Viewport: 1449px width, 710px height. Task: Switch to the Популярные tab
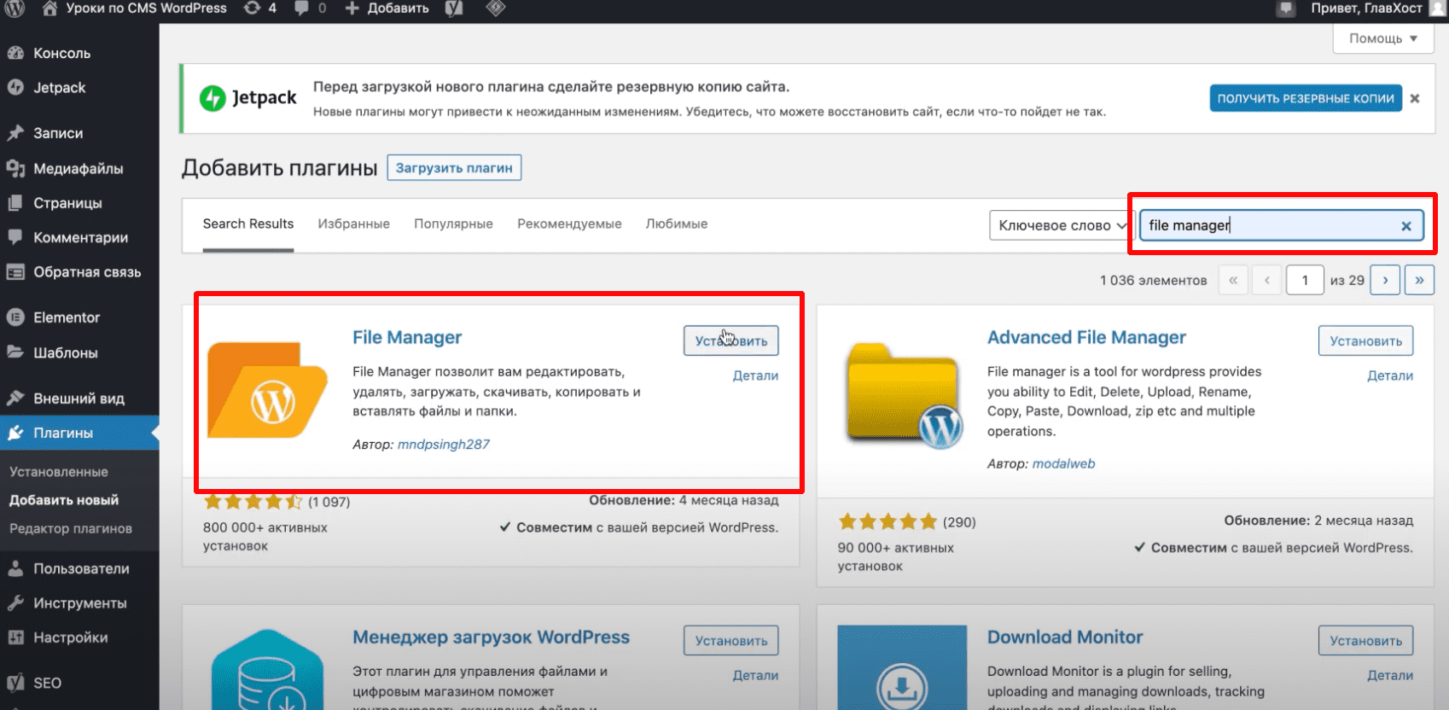point(453,224)
